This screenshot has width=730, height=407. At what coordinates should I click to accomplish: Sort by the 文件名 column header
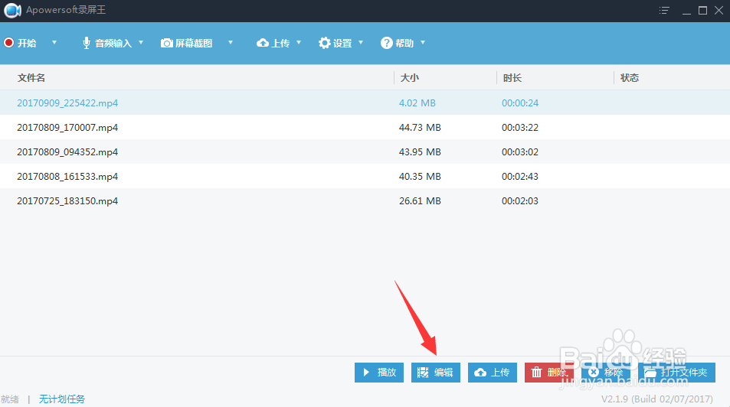point(31,78)
